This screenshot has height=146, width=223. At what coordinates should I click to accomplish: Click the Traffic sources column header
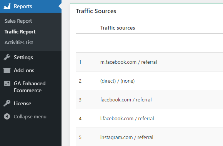tap(118, 28)
